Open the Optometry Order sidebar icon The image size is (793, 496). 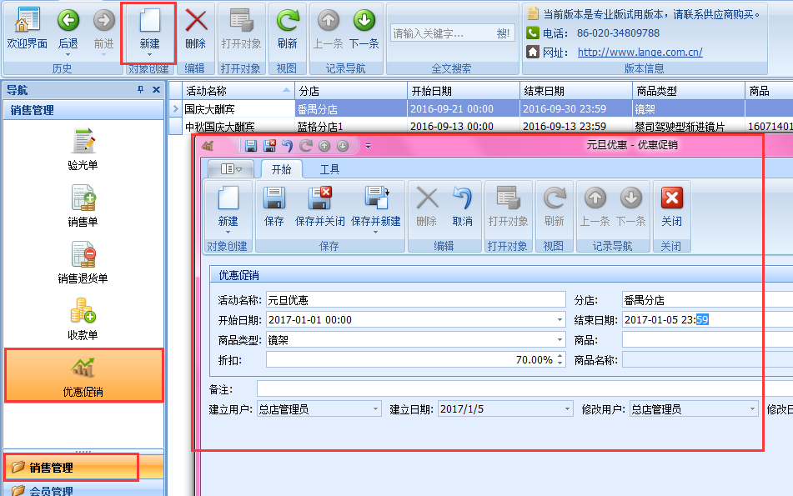click(x=83, y=149)
